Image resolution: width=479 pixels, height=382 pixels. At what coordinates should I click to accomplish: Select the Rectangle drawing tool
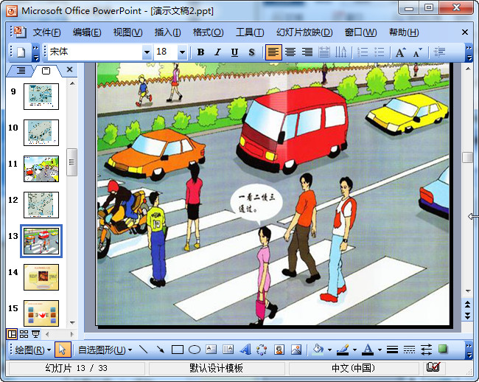click(177, 350)
